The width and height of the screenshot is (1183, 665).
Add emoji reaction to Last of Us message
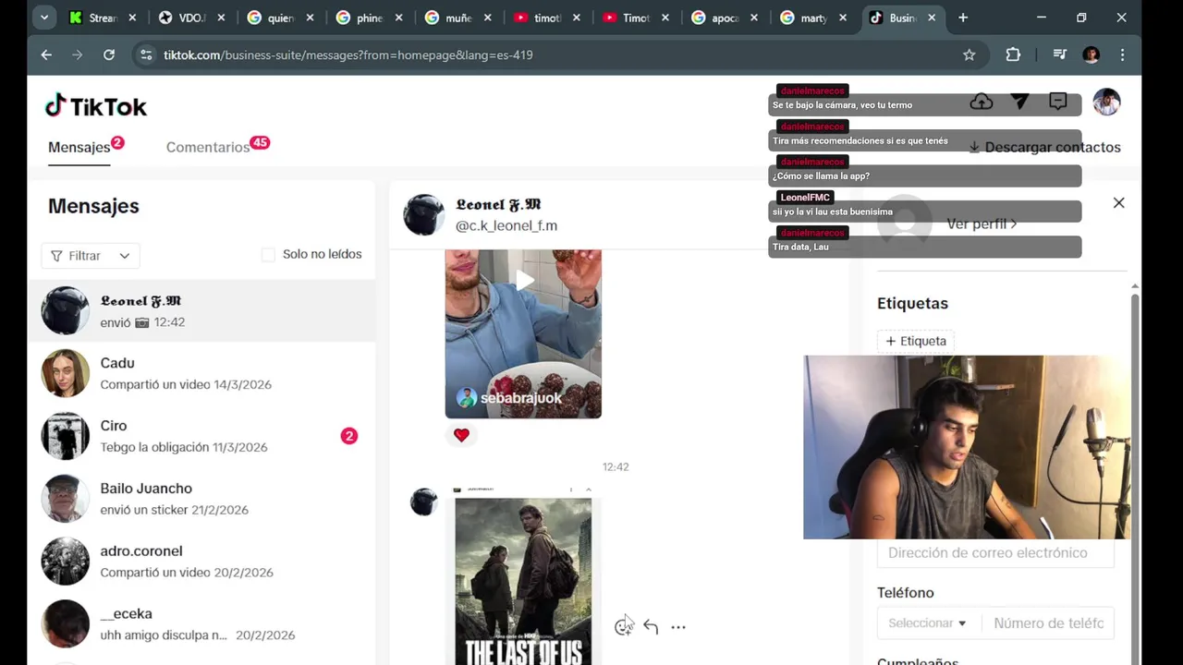coord(624,626)
